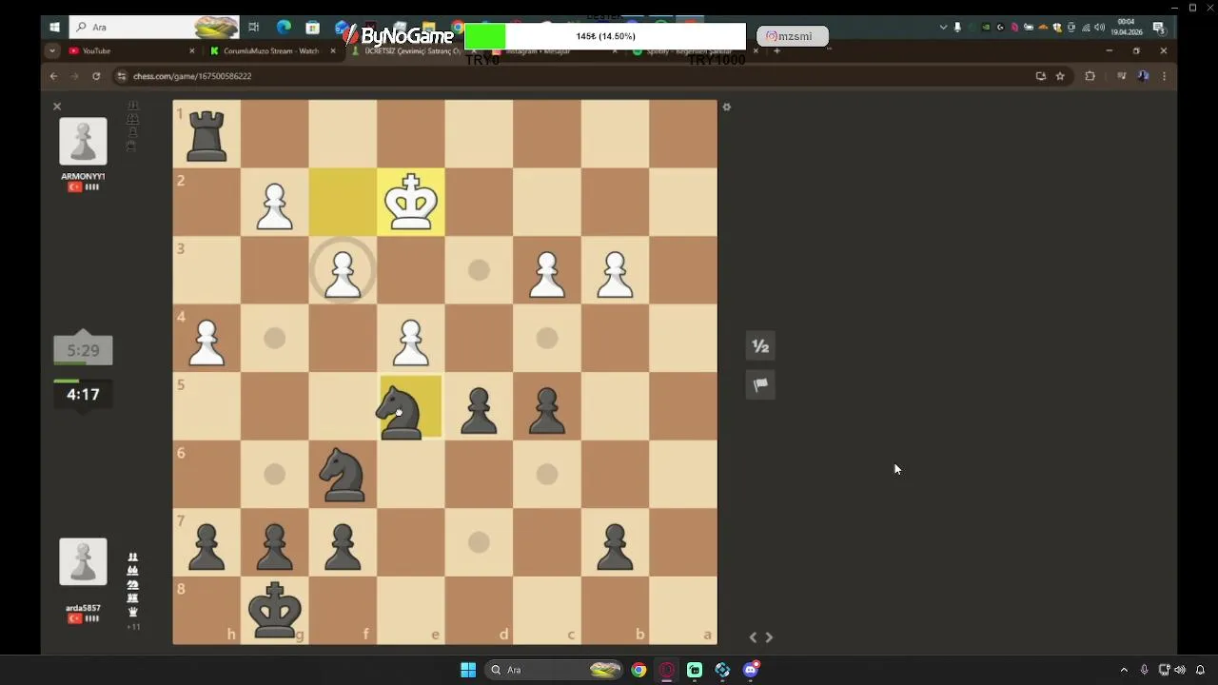1218x685 pixels.
Task: Open a new browser tab
Action: tap(776, 50)
